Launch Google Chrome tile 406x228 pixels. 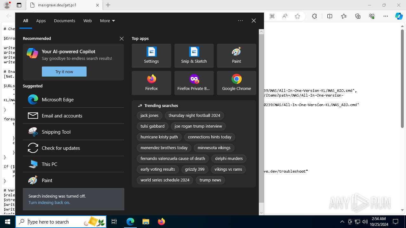pyautogui.click(x=236, y=83)
